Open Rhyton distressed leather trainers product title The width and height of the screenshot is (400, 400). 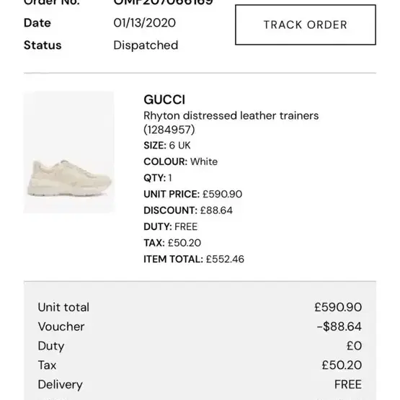231,115
